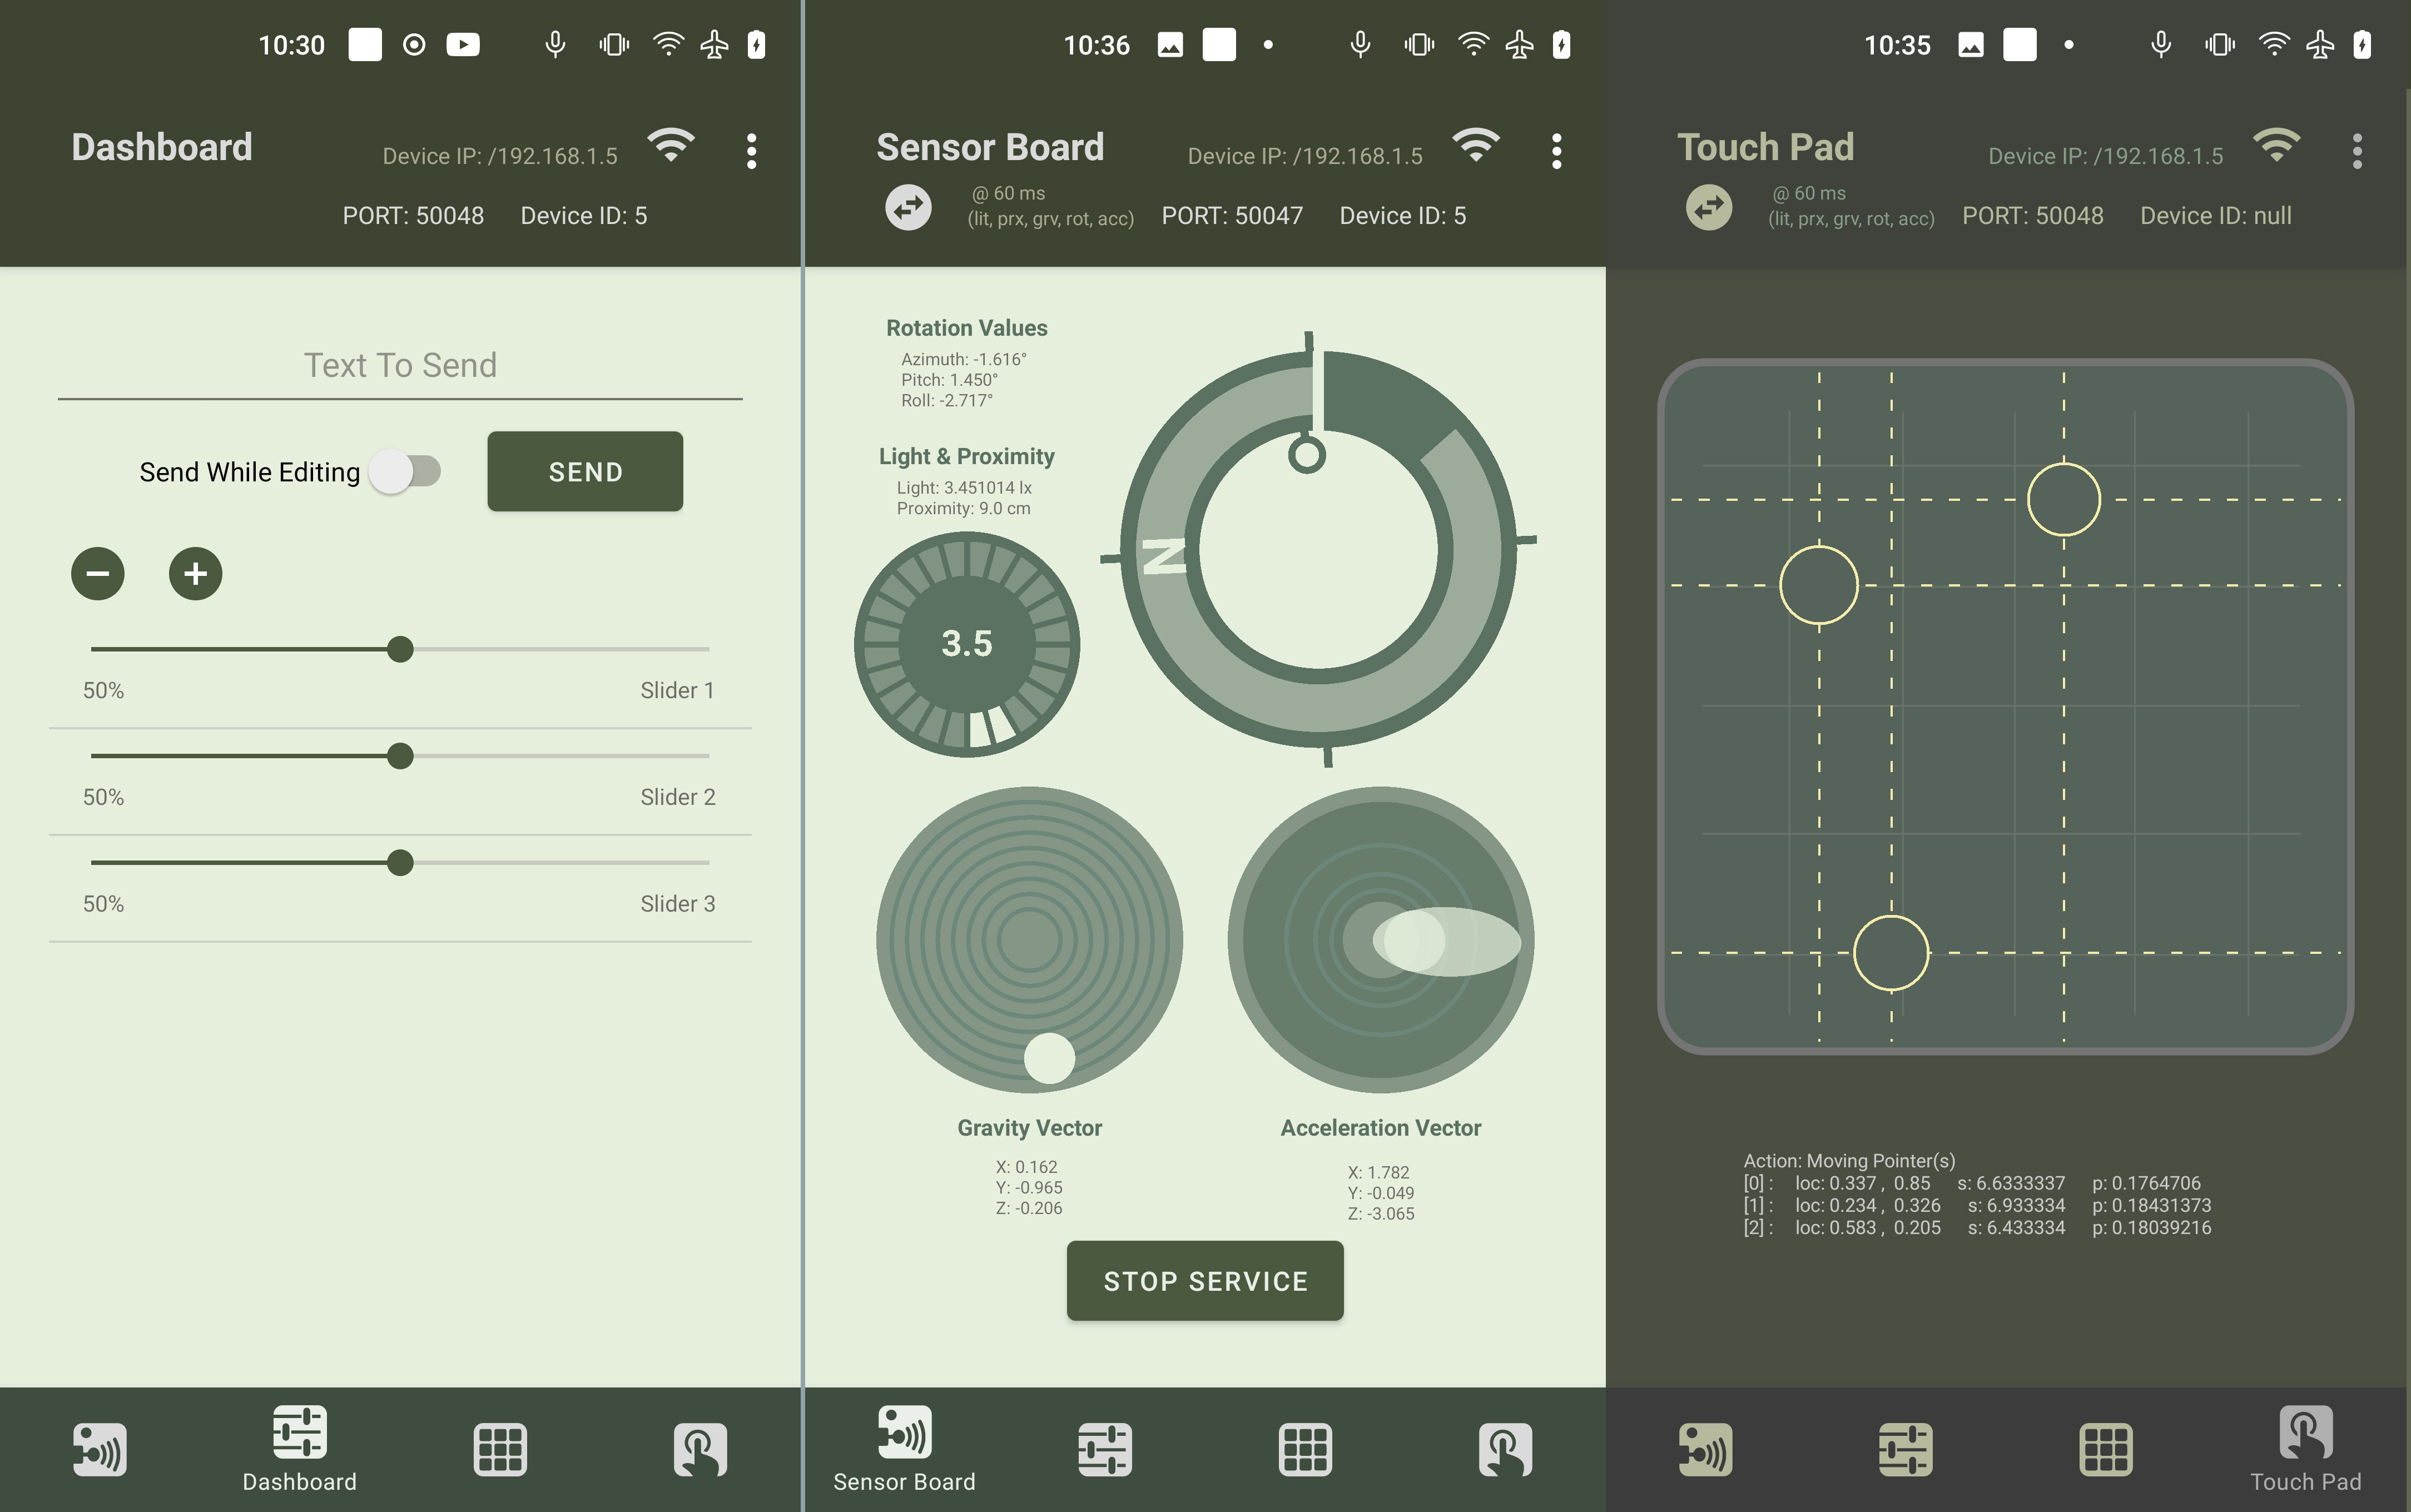
Task: Click the 'Action: Moving Pointer(s)' text
Action: coord(1849,1161)
